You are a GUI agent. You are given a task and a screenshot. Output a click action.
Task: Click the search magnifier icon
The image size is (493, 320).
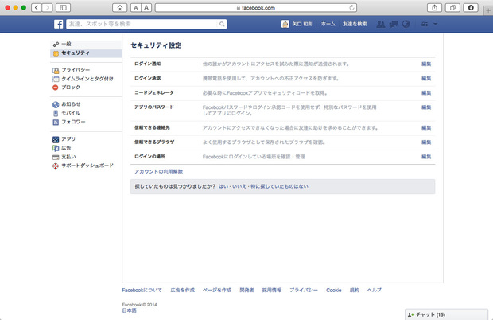[222, 24]
